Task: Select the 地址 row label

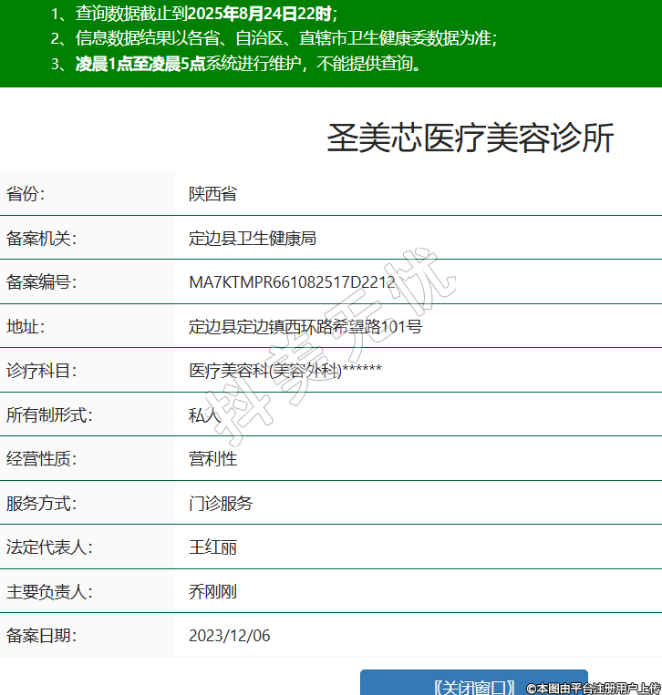Action: point(26,327)
